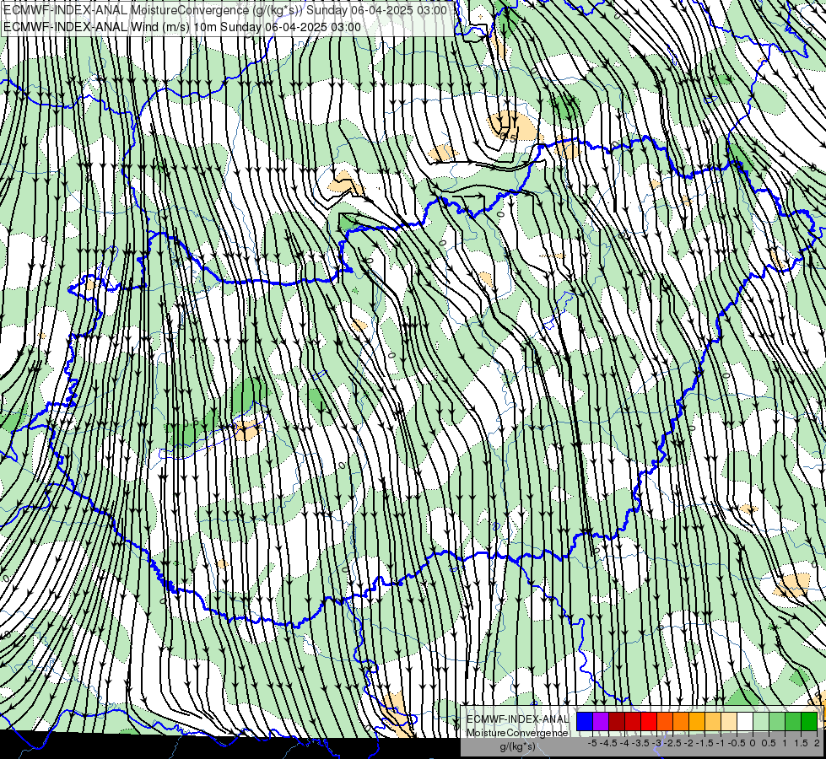Click the legend label 'ECMWF-INDEX-ANAL'

coord(518,719)
